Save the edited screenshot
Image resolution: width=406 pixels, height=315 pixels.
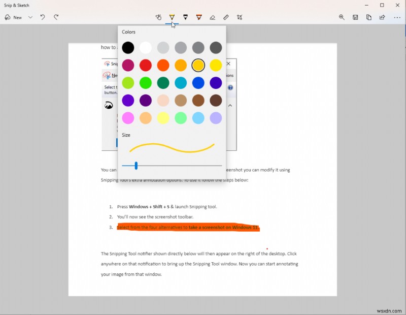(355, 17)
